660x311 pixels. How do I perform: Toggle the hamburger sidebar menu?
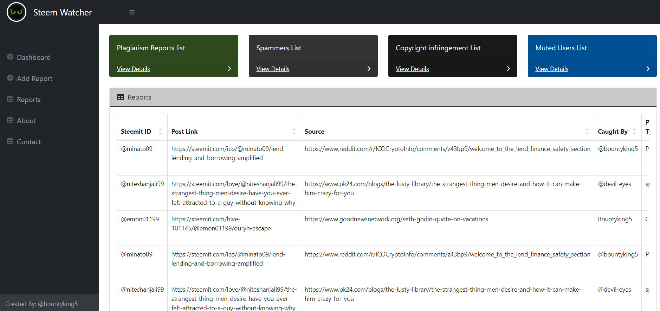pos(132,12)
